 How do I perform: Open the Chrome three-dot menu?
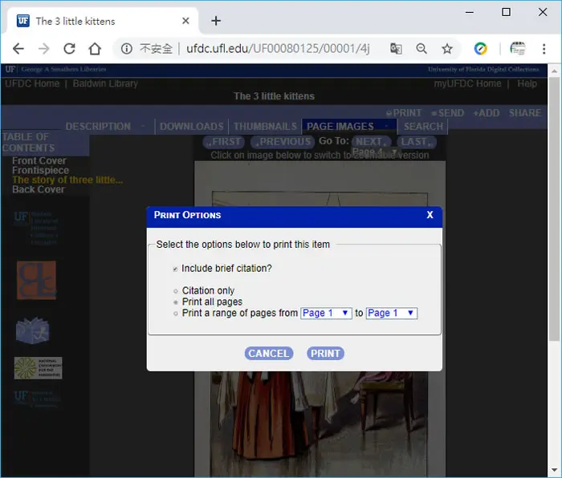544,49
